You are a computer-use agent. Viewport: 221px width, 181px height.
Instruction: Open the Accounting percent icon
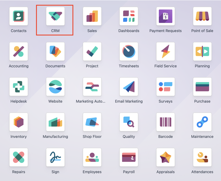[x=19, y=52]
